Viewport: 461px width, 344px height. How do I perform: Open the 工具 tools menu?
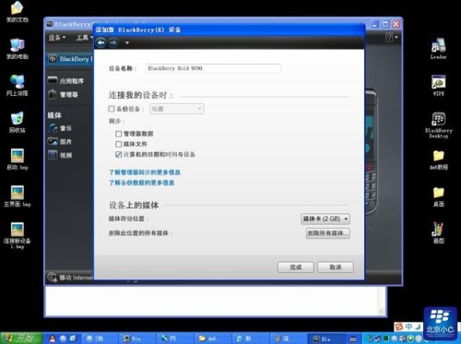click(x=84, y=38)
